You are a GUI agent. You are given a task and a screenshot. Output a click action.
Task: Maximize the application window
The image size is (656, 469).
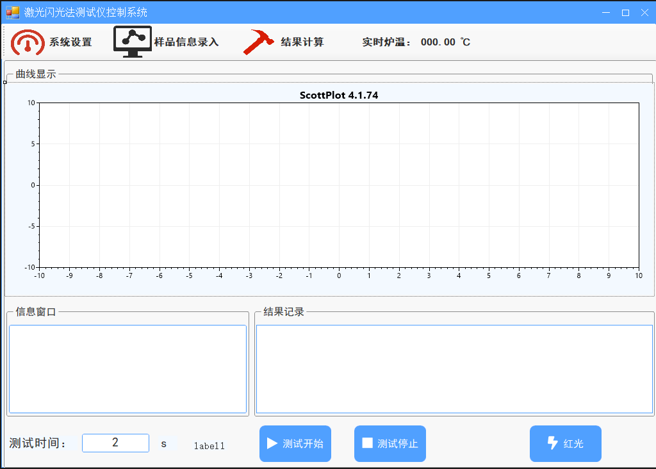(x=625, y=12)
